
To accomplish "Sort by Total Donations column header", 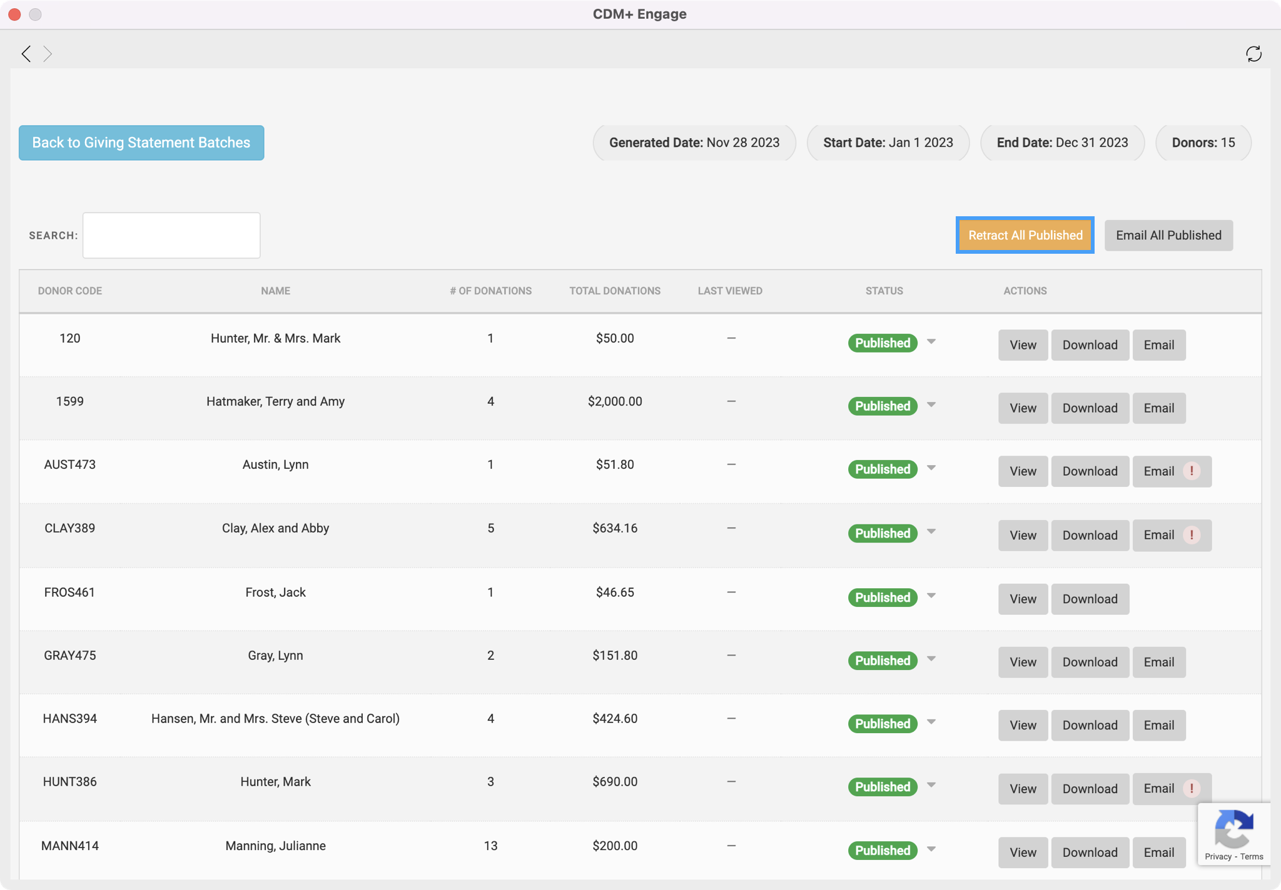I will (x=614, y=291).
